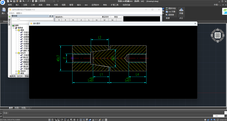The height and width of the screenshot is (121, 227).
Task: Collapse the 模板 folder in parts tree
Action: [x=16, y=30]
